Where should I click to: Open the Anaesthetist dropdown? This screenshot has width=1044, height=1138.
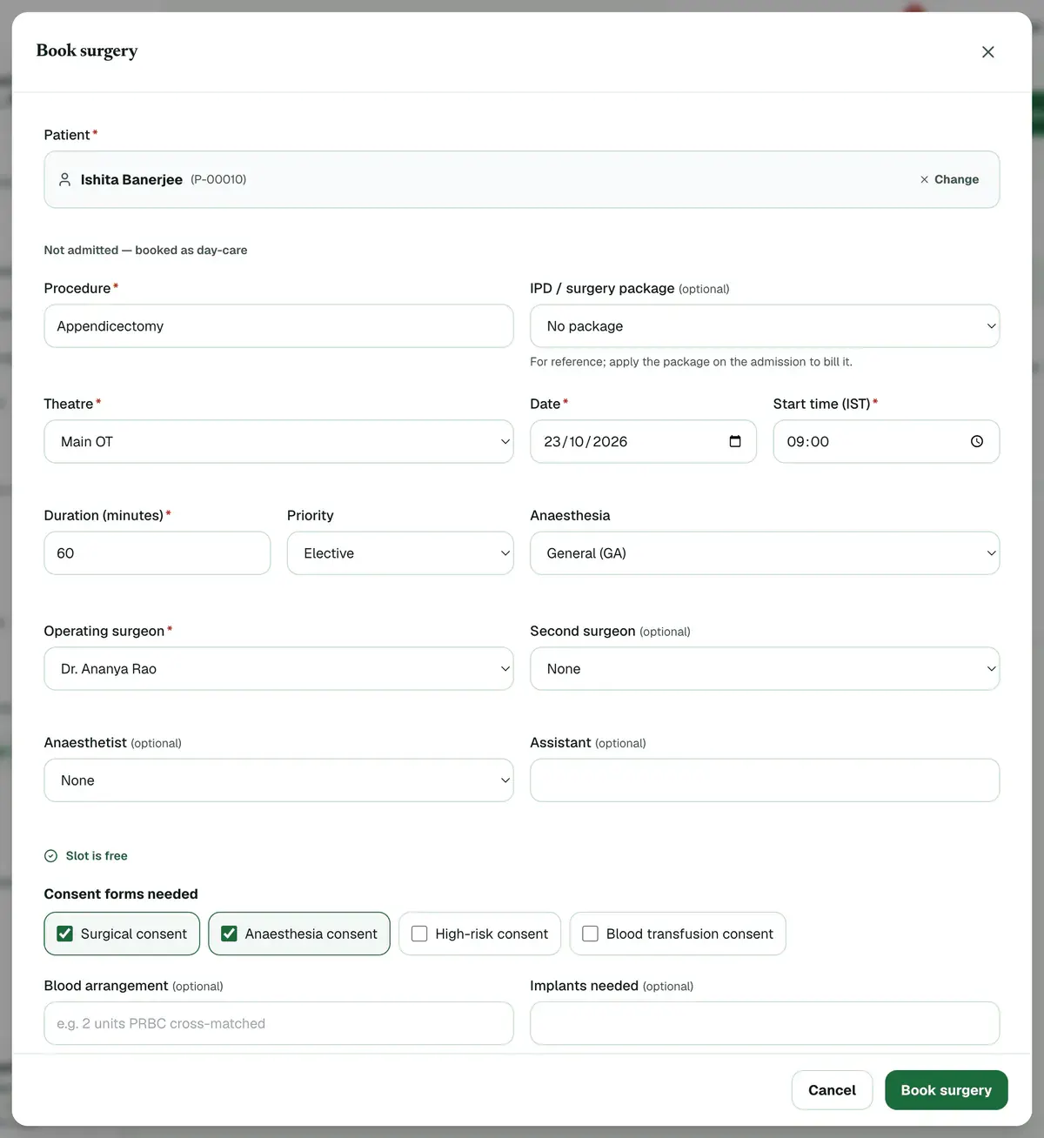[x=278, y=780]
